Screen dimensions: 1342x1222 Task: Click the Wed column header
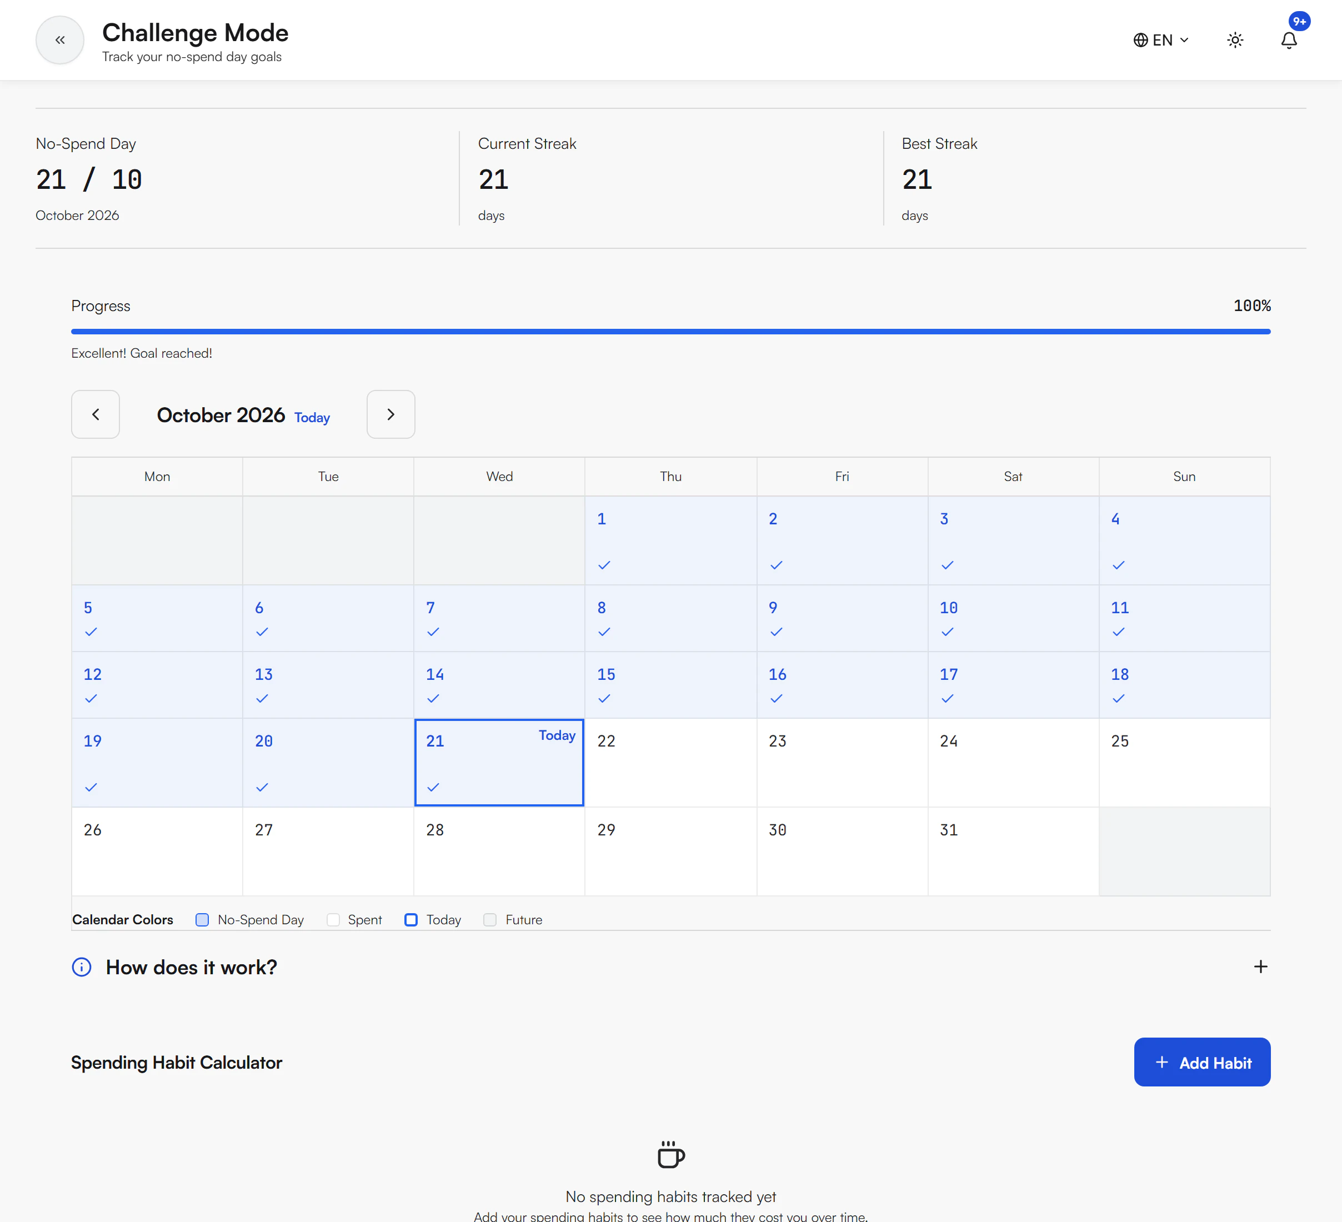tap(499, 476)
